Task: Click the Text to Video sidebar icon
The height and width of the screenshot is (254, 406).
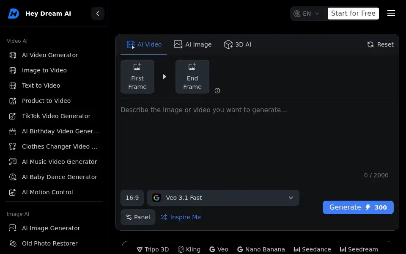Action: click(13, 86)
